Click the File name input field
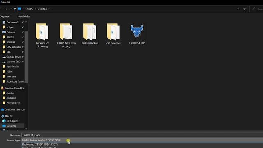The image size is (263, 148). tap(142, 135)
